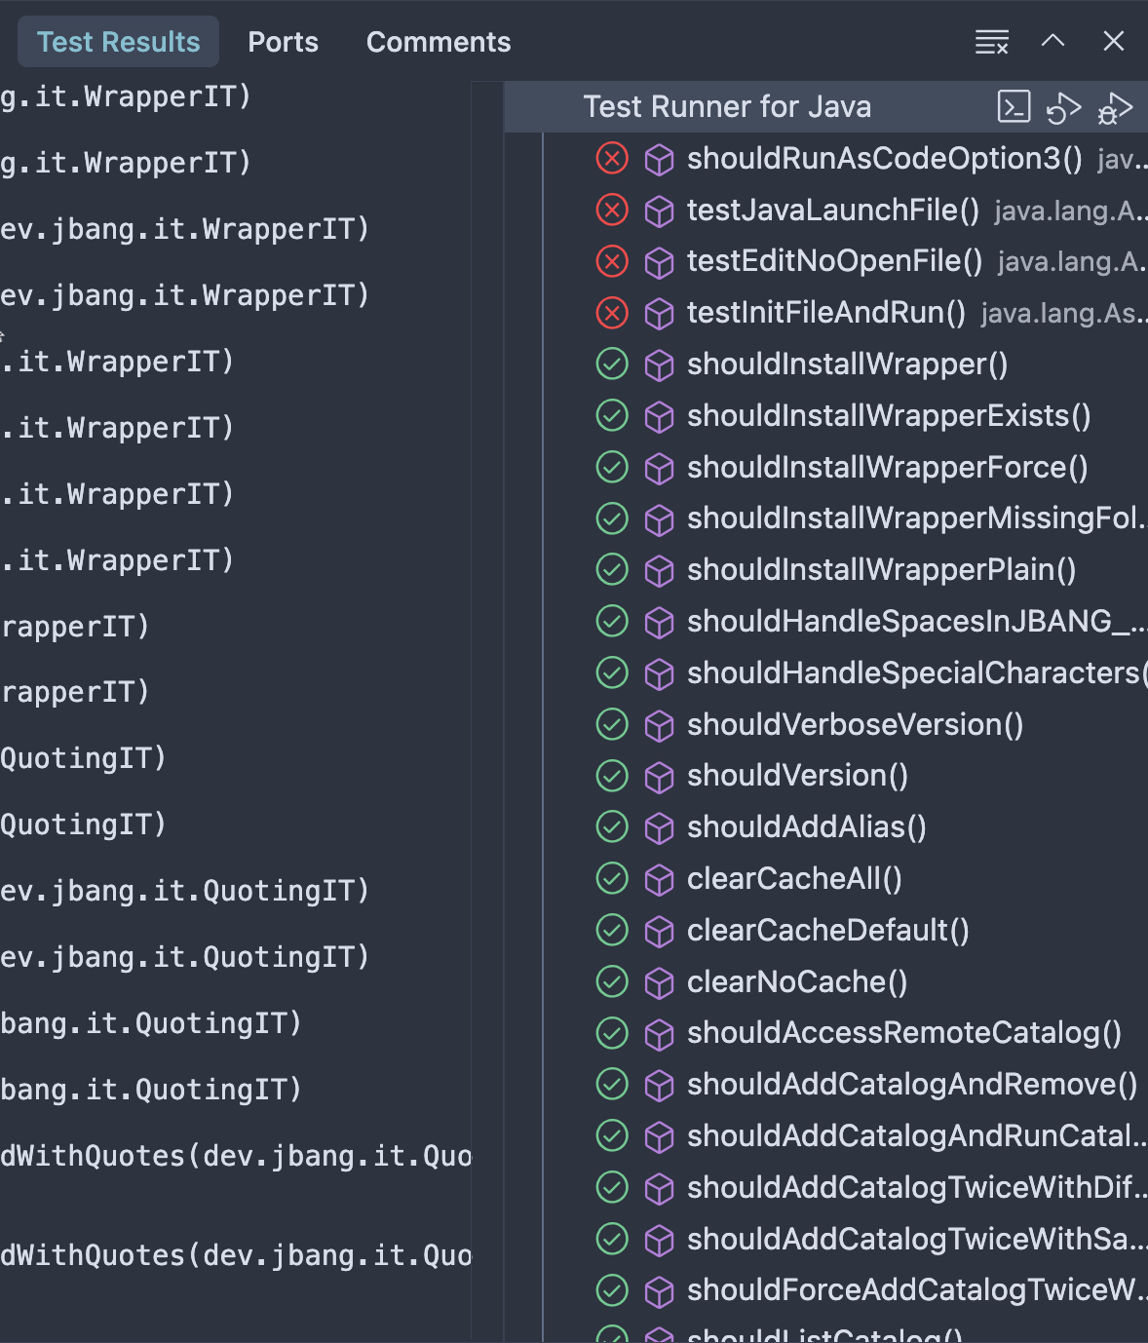Screen dimensions: 1148x1343
Task: Click the Test Runner for Java header
Action: (x=727, y=107)
